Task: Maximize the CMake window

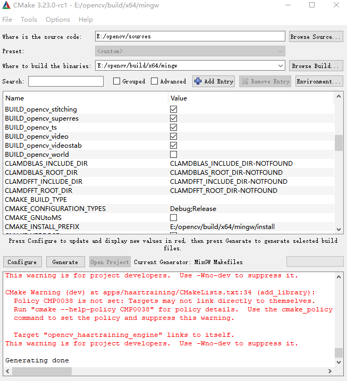Action: (312, 5)
